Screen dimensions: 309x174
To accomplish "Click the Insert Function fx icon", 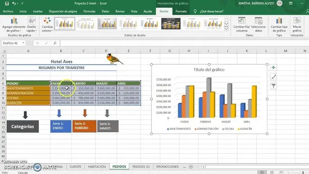I will pyautogui.click(x=55, y=43).
